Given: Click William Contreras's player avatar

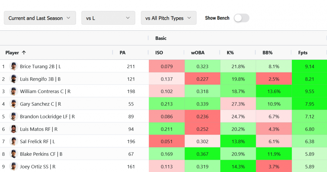Looking at the screenshot, I should pos(13,91).
